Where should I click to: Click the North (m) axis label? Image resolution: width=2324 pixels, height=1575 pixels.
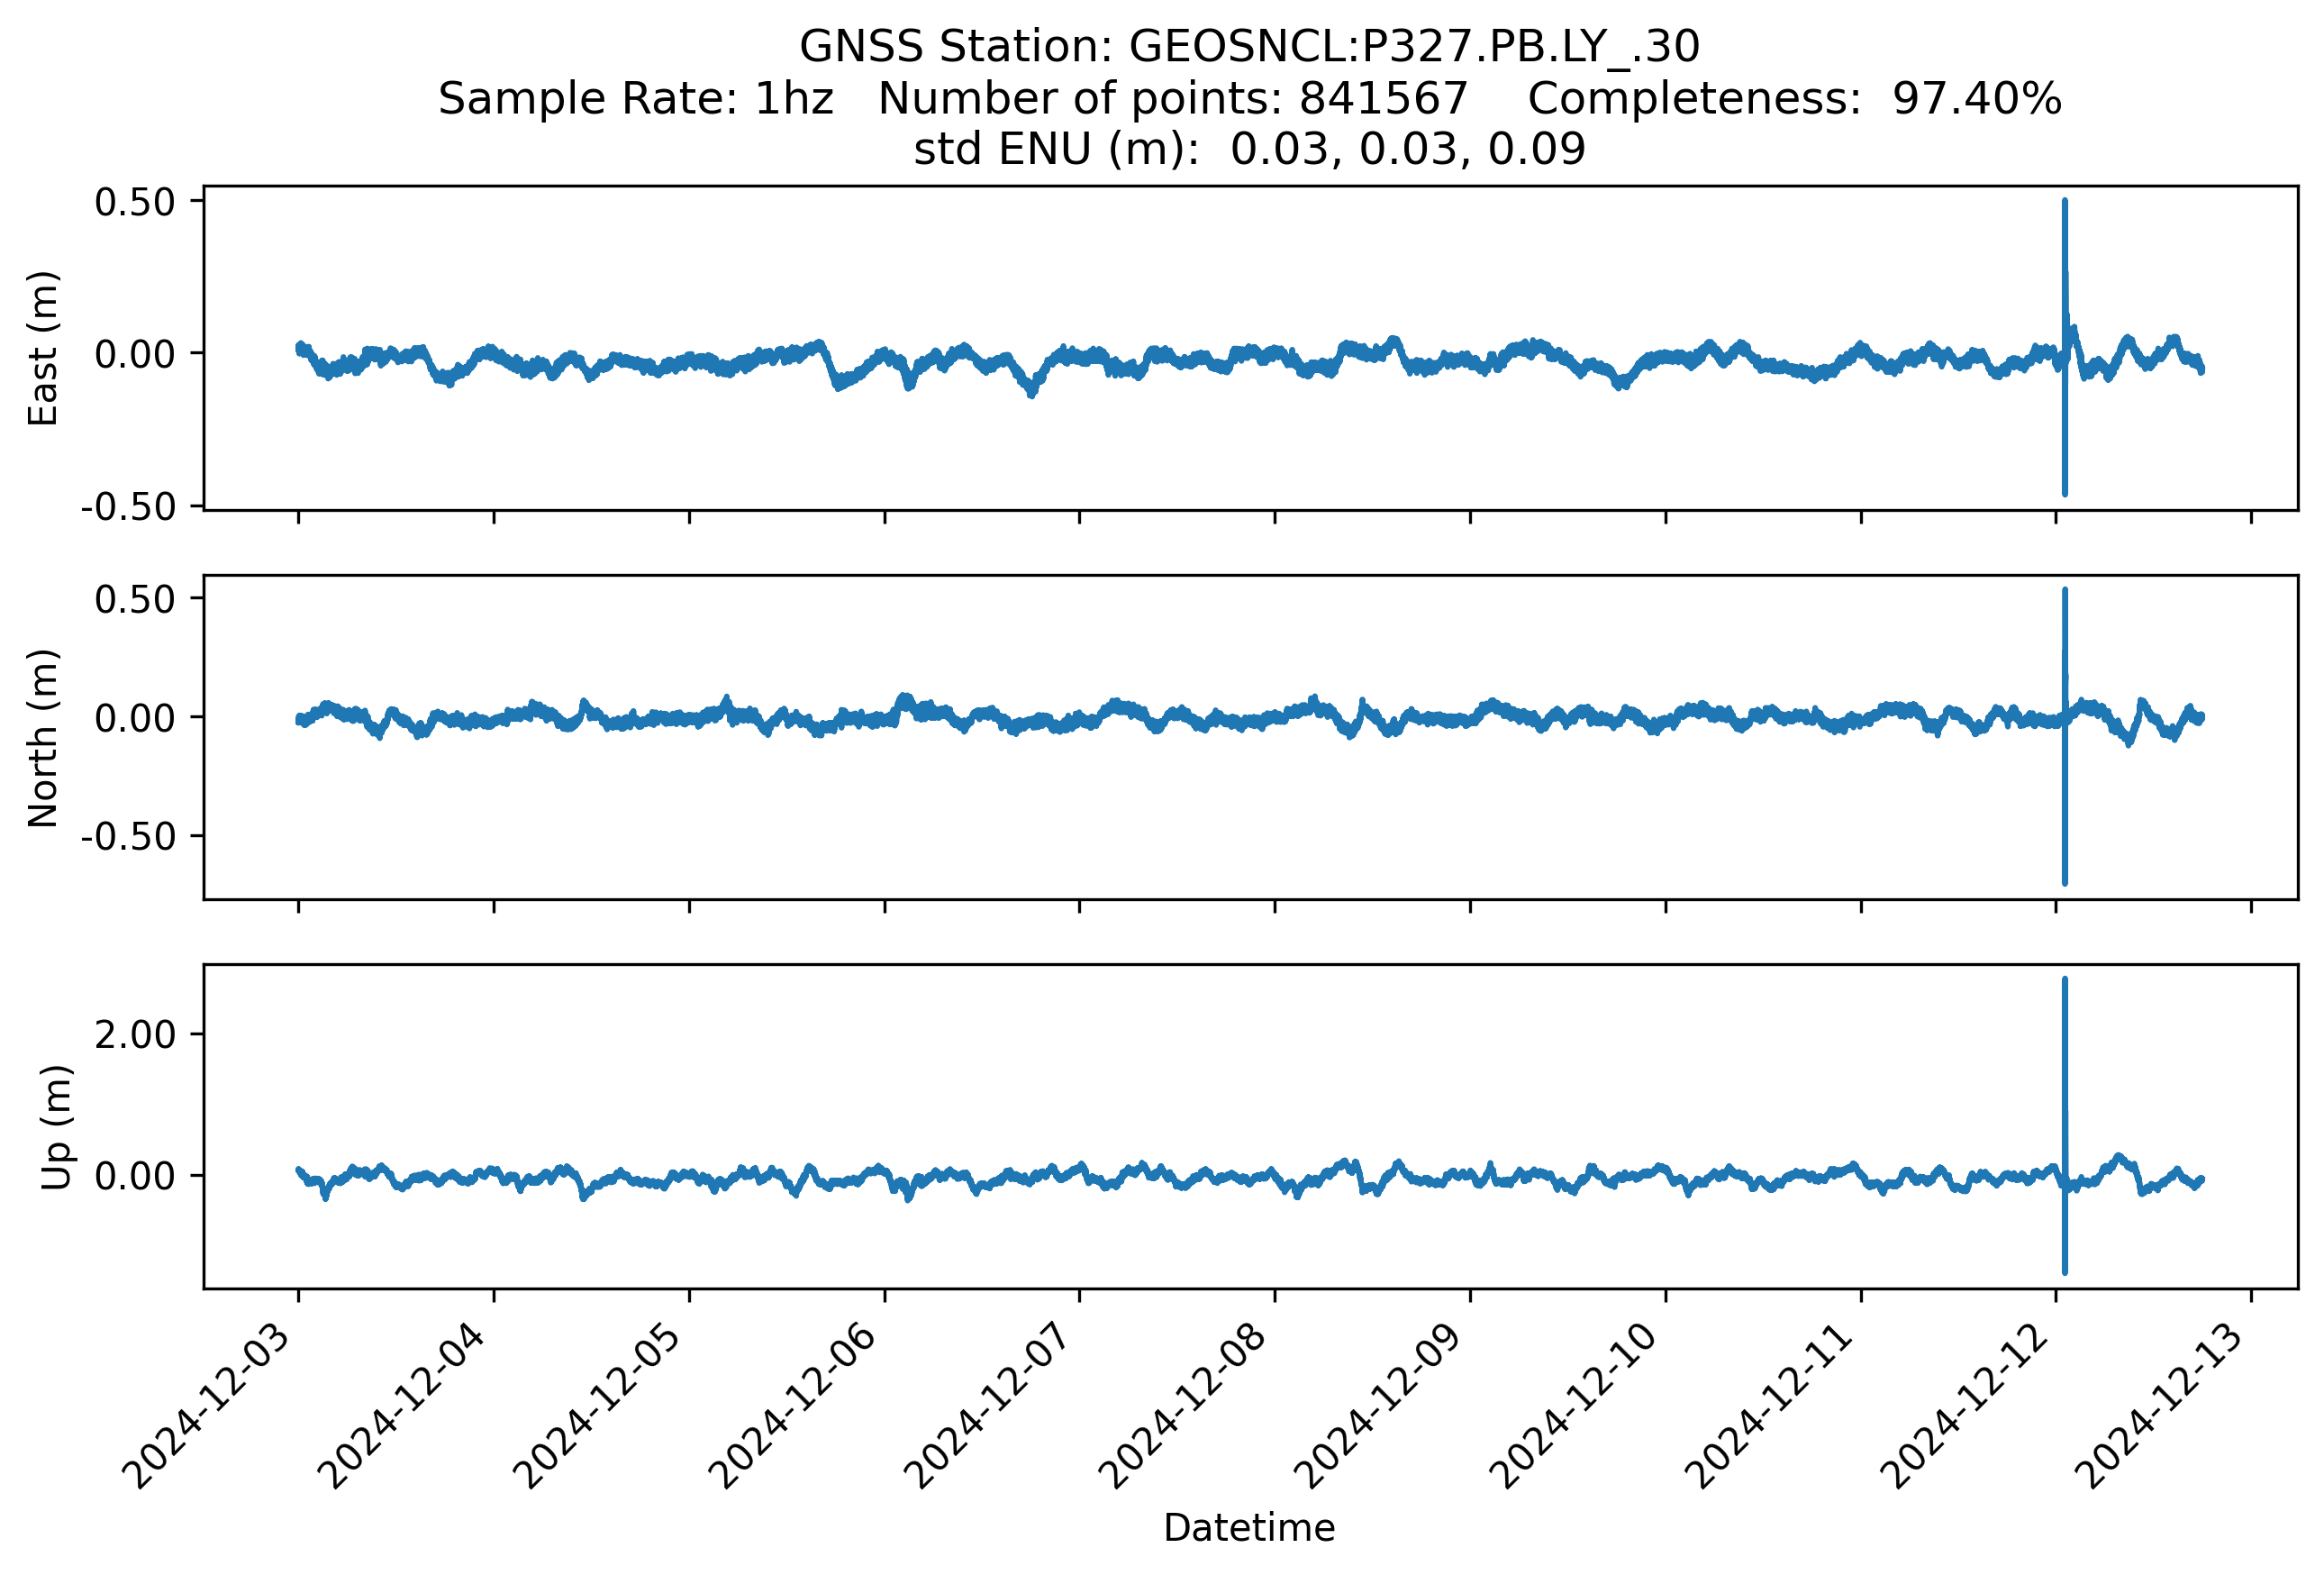tap(43, 738)
